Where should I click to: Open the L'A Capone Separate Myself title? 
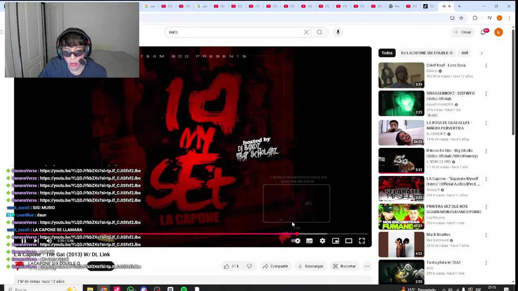(453, 181)
